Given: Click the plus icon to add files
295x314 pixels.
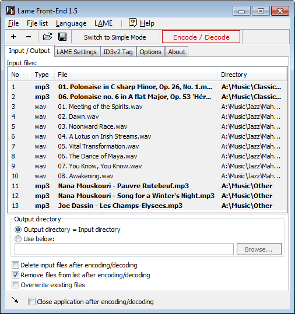Looking at the screenshot, I should tap(13, 37).
